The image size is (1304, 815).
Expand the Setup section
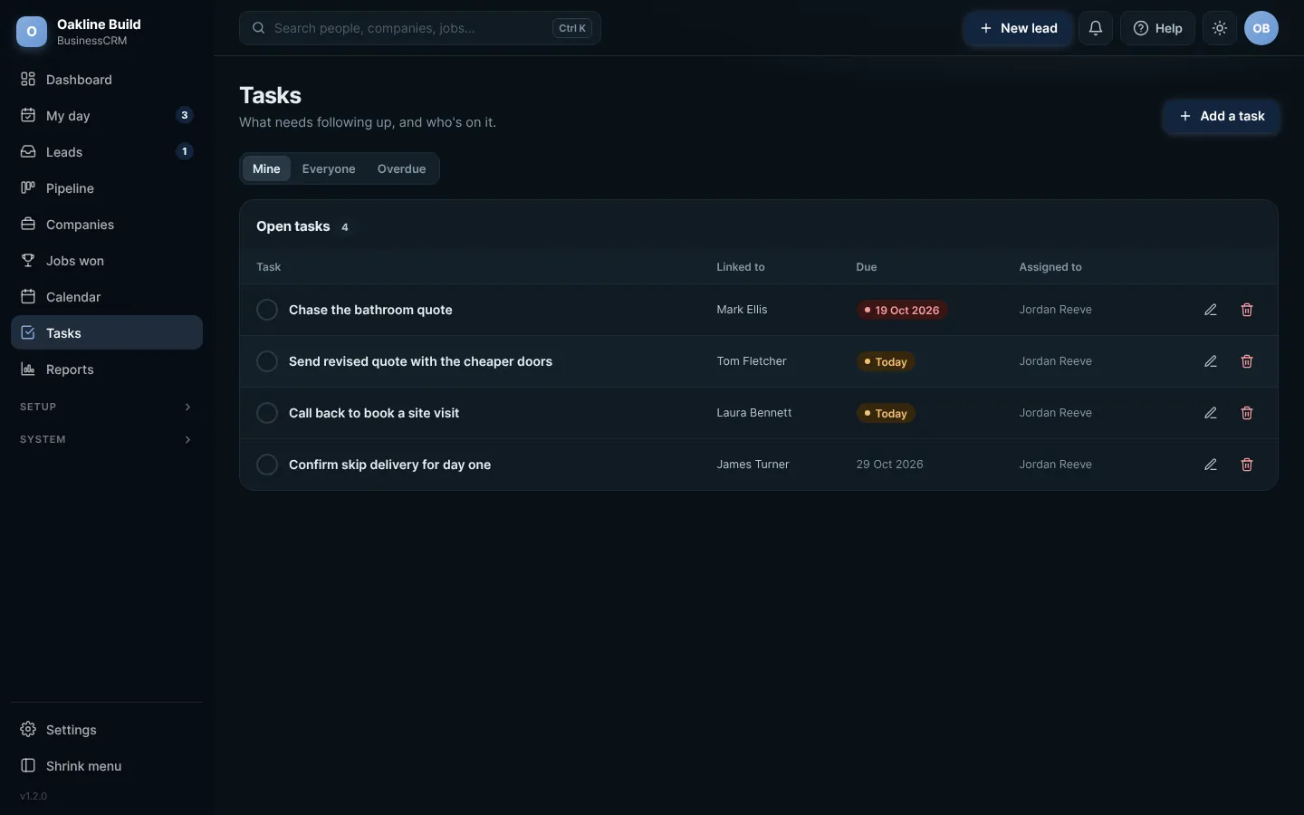(107, 407)
